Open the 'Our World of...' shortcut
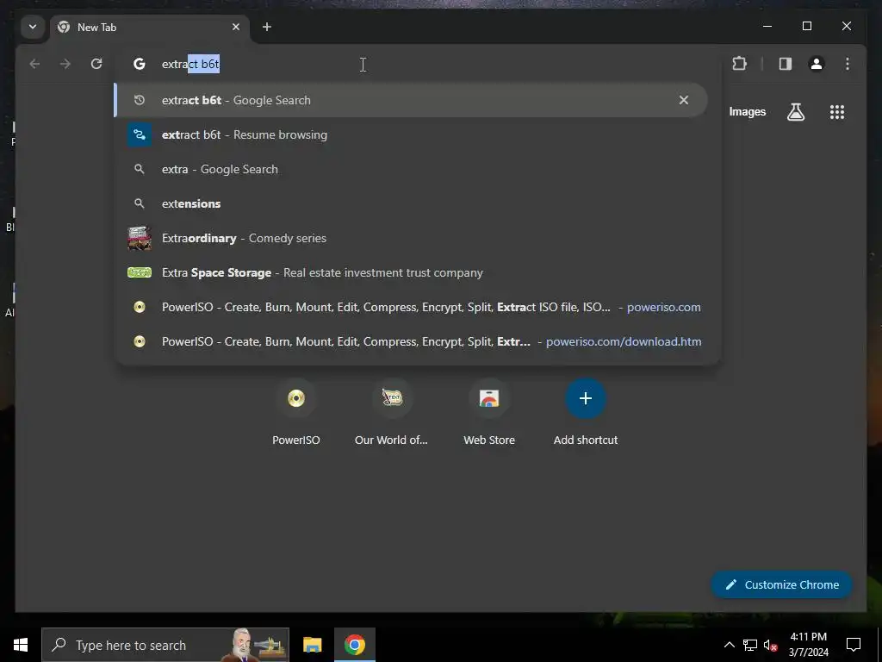This screenshot has height=662, width=882. click(392, 413)
